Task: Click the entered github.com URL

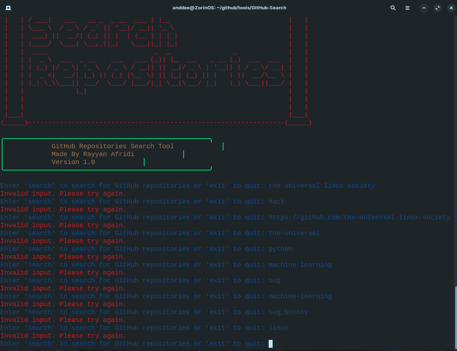Action: (359, 217)
